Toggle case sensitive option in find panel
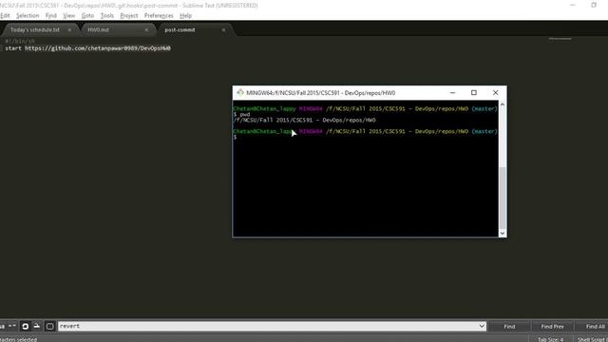This screenshot has width=608, height=342. [2, 326]
